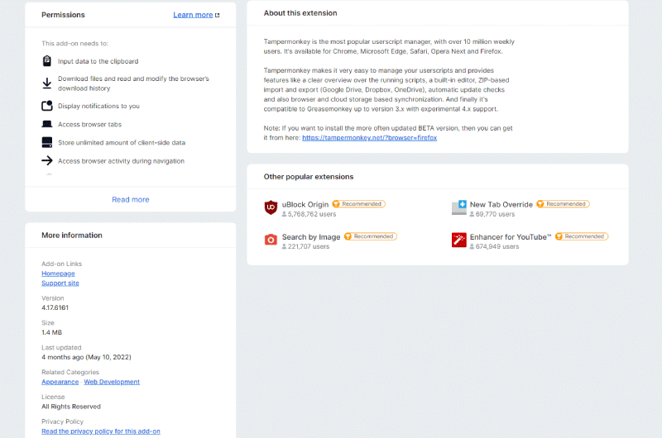
Task: Open the Search by Image extension title
Action: 311,237
